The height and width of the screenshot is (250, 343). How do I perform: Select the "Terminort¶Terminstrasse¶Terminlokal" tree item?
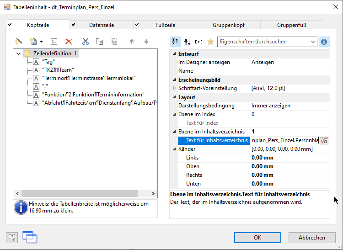coord(89,78)
